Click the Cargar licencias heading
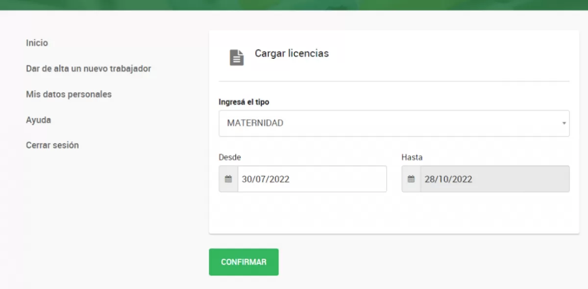Viewport: 588px width, 289px height. [292, 53]
